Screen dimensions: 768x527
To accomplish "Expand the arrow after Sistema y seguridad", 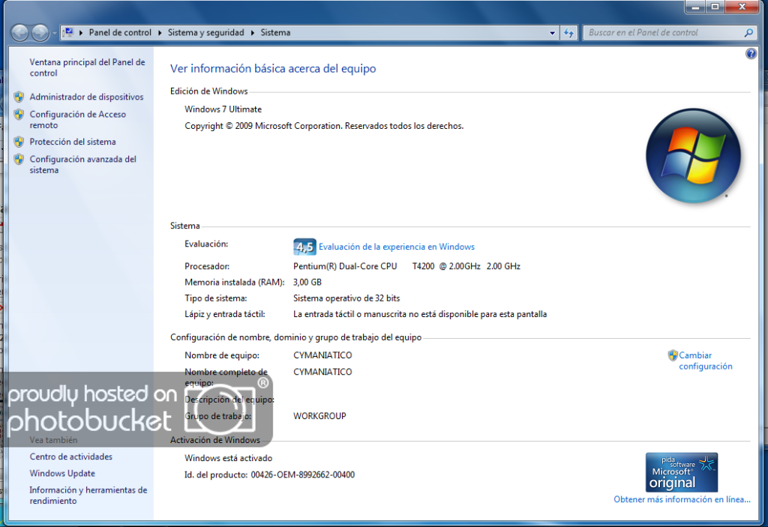I will [253, 33].
